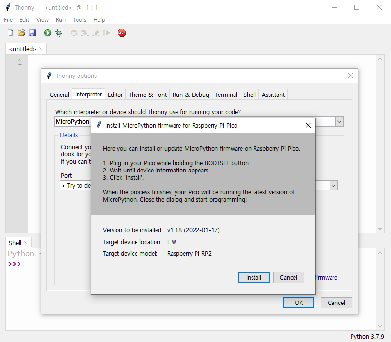Image resolution: width=391 pixels, height=342 pixels.
Task: Minimize the Thonny main window
Action: [335, 7]
